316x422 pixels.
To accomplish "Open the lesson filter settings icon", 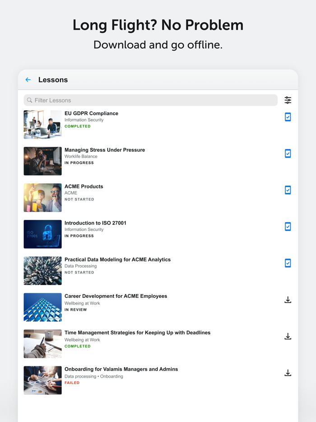I will [x=288, y=100].
